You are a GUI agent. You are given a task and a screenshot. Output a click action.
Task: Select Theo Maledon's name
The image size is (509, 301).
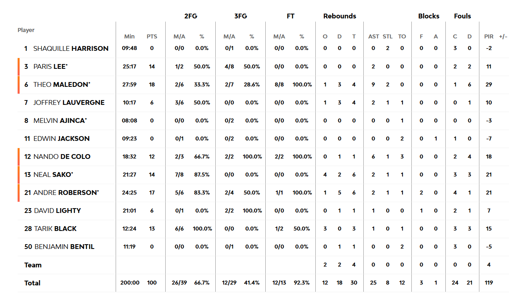(x=62, y=84)
